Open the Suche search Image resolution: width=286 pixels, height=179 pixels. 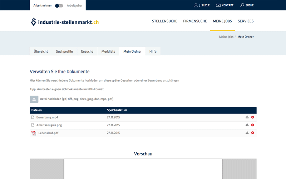[247, 5]
